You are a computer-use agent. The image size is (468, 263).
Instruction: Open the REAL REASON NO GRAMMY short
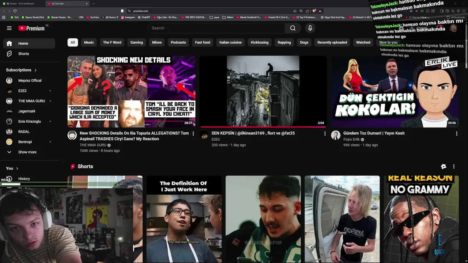tap(421, 219)
